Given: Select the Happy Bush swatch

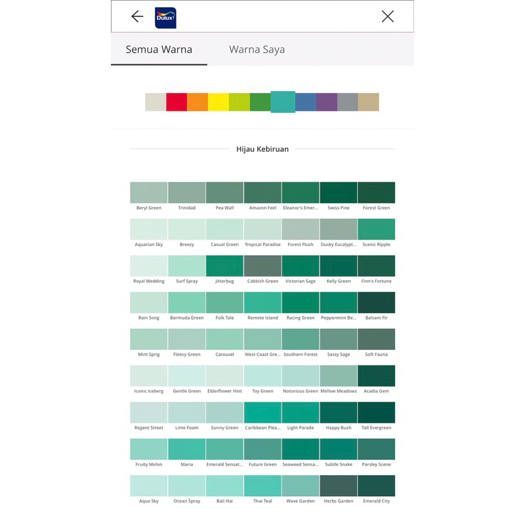Looking at the screenshot, I should 339,413.
